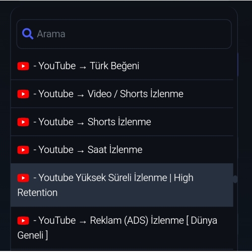The image size is (252, 252).
Task: Click the round handle beside the highlighted row
Action: pyautogui.click(x=235, y=179)
